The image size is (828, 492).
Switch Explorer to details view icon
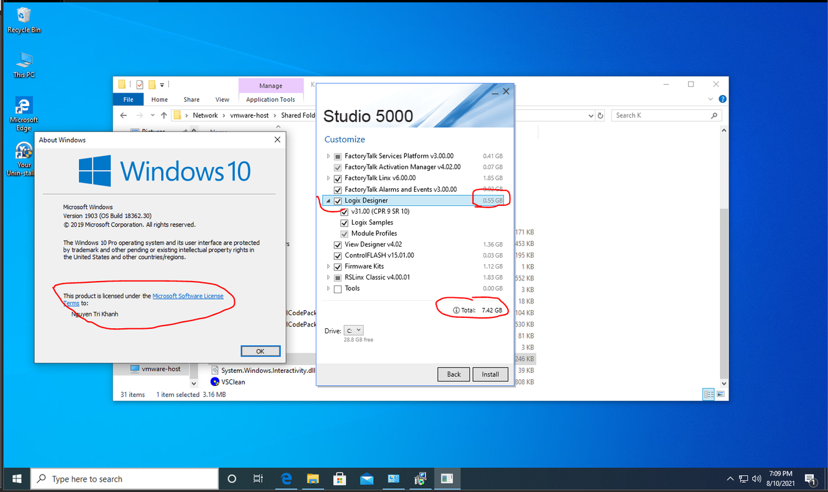pos(708,394)
